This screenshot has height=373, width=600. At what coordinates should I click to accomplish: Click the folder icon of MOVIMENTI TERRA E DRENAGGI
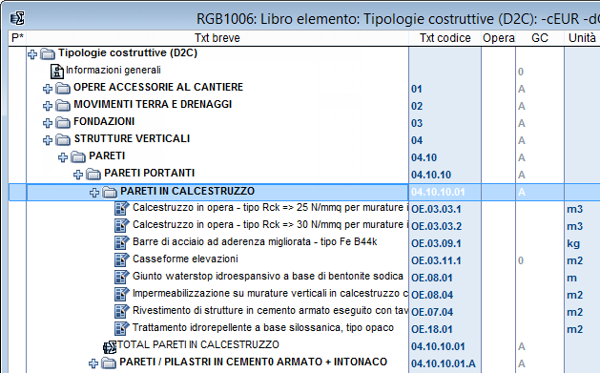(63, 105)
